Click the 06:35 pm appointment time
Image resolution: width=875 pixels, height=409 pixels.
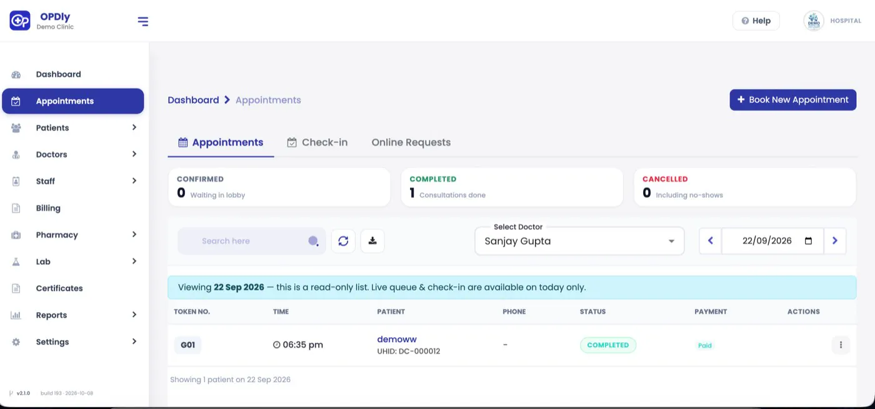[x=298, y=345]
